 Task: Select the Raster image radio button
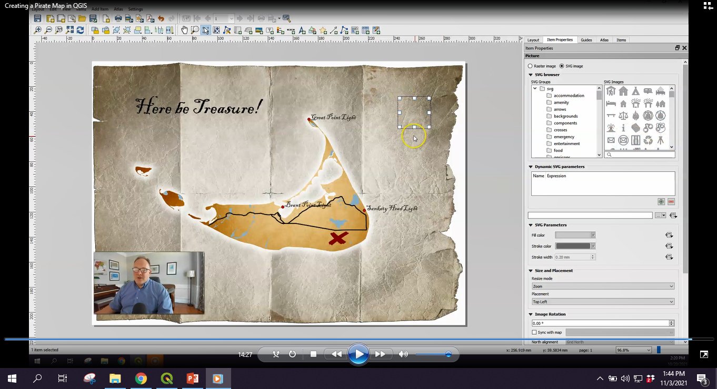[x=531, y=66]
